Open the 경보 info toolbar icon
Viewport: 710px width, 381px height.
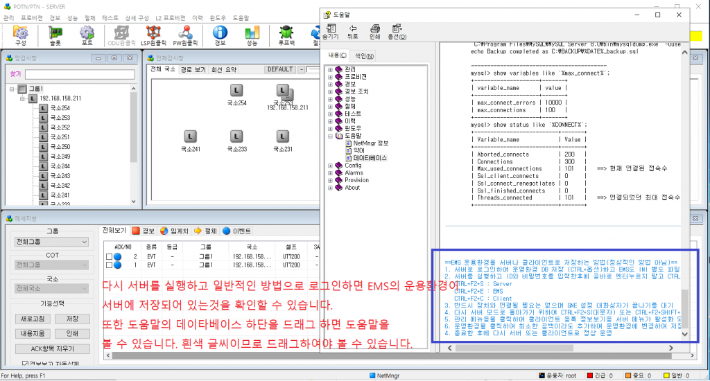click(220, 35)
